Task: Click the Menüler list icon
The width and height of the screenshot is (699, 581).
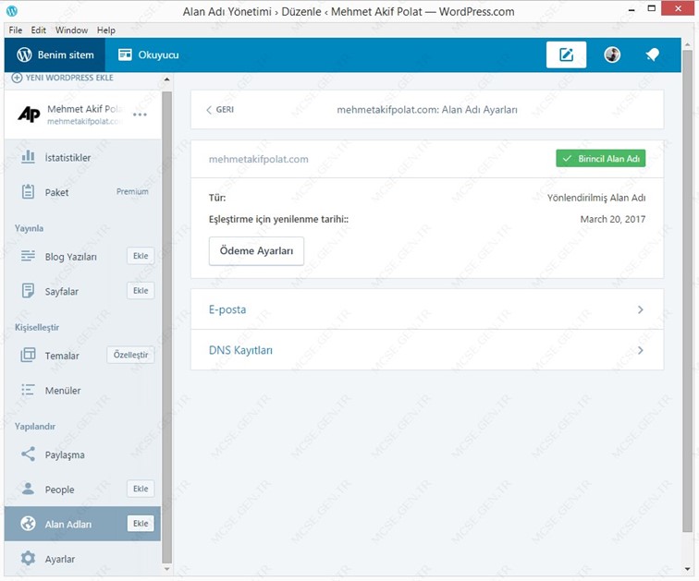Action: (28, 390)
